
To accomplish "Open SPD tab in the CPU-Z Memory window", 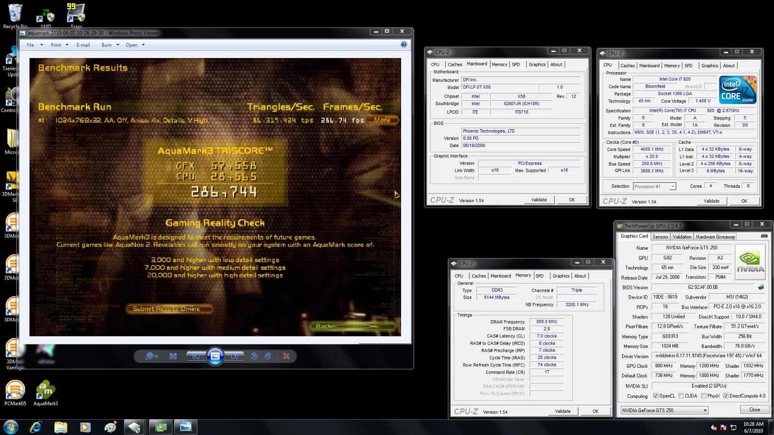I will [540, 276].
